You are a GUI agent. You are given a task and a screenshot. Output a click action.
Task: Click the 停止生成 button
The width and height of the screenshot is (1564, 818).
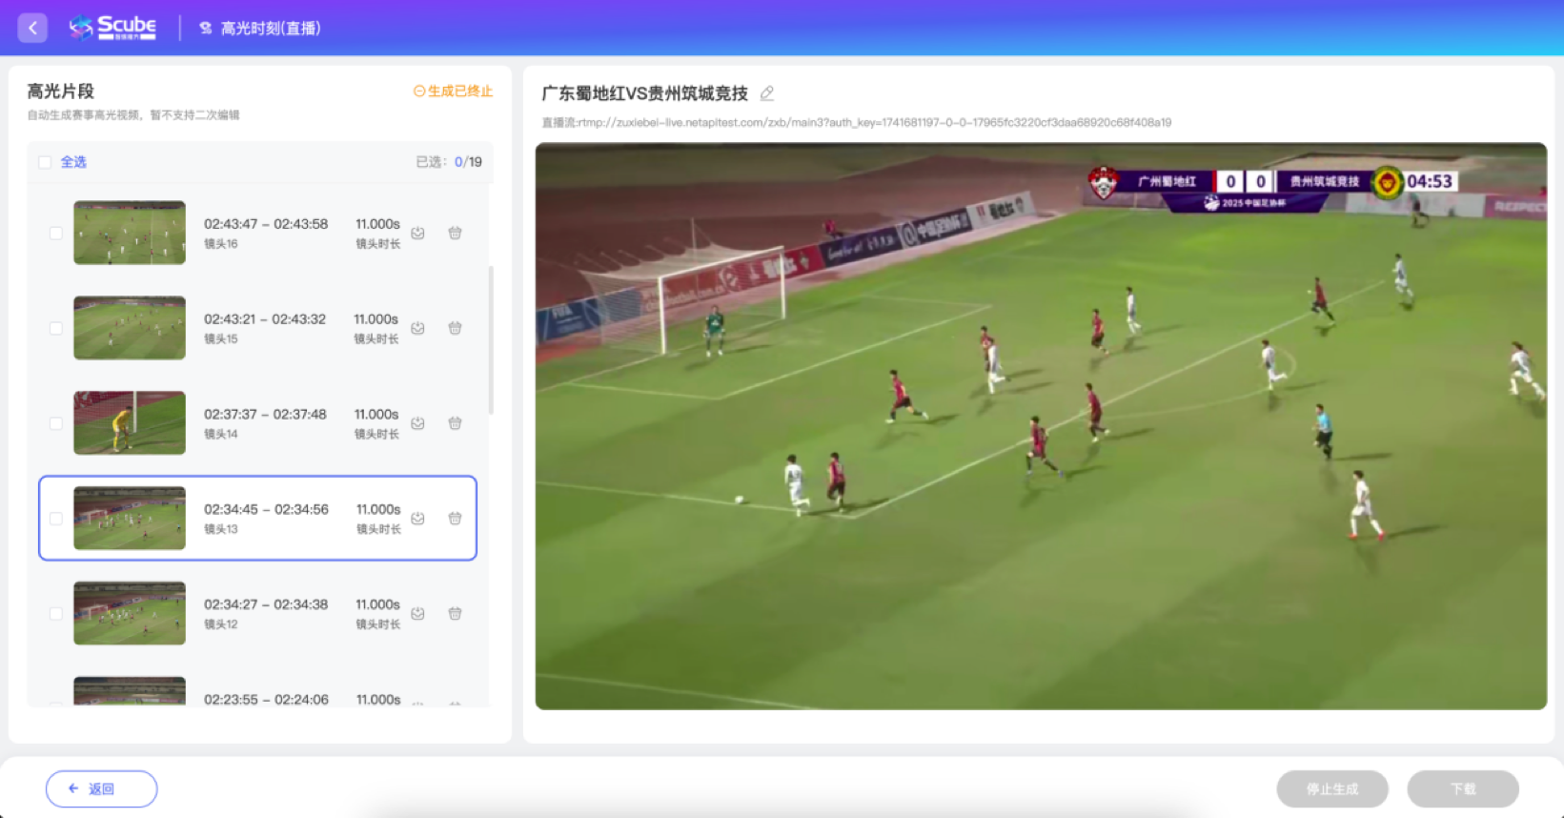1331,788
